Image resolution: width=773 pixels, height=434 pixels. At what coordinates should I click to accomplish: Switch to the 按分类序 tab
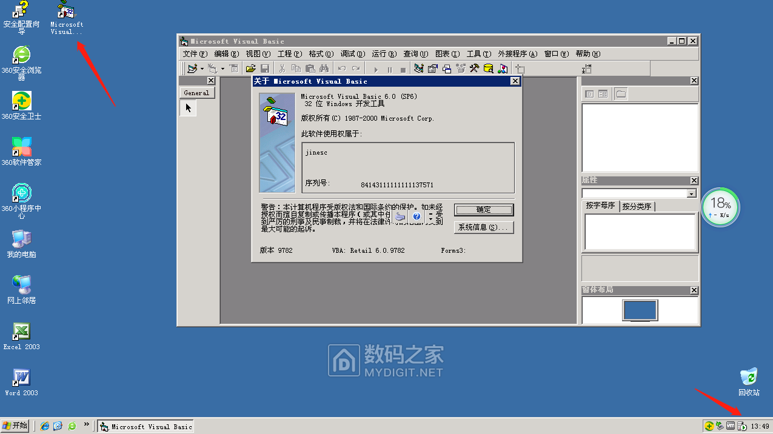pyautogui.click(x=637, y=206)
